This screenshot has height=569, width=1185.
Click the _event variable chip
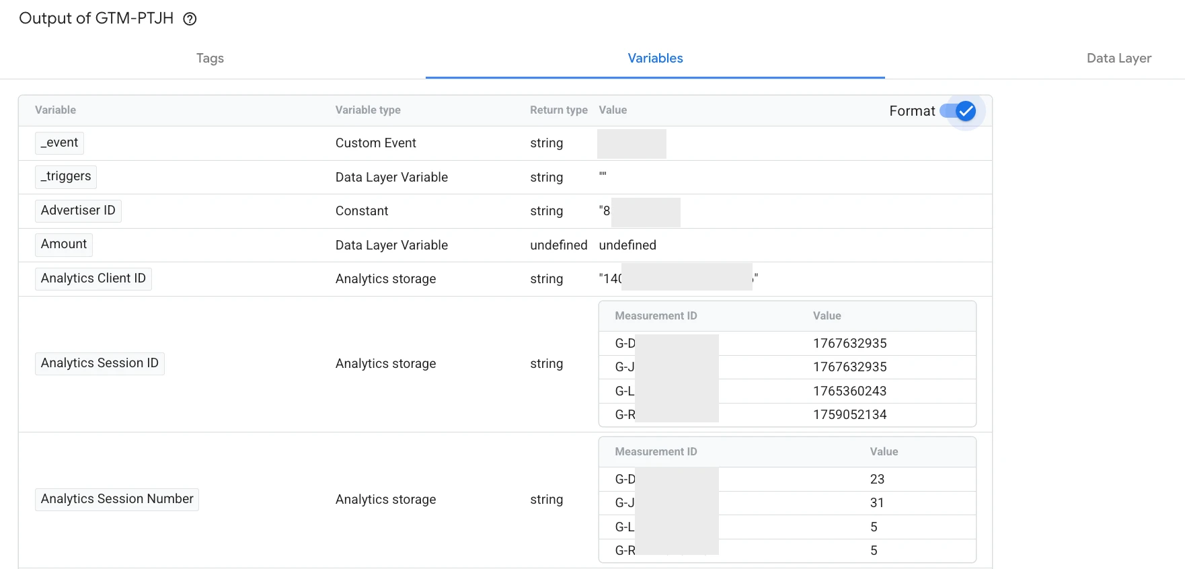[60, 143]
